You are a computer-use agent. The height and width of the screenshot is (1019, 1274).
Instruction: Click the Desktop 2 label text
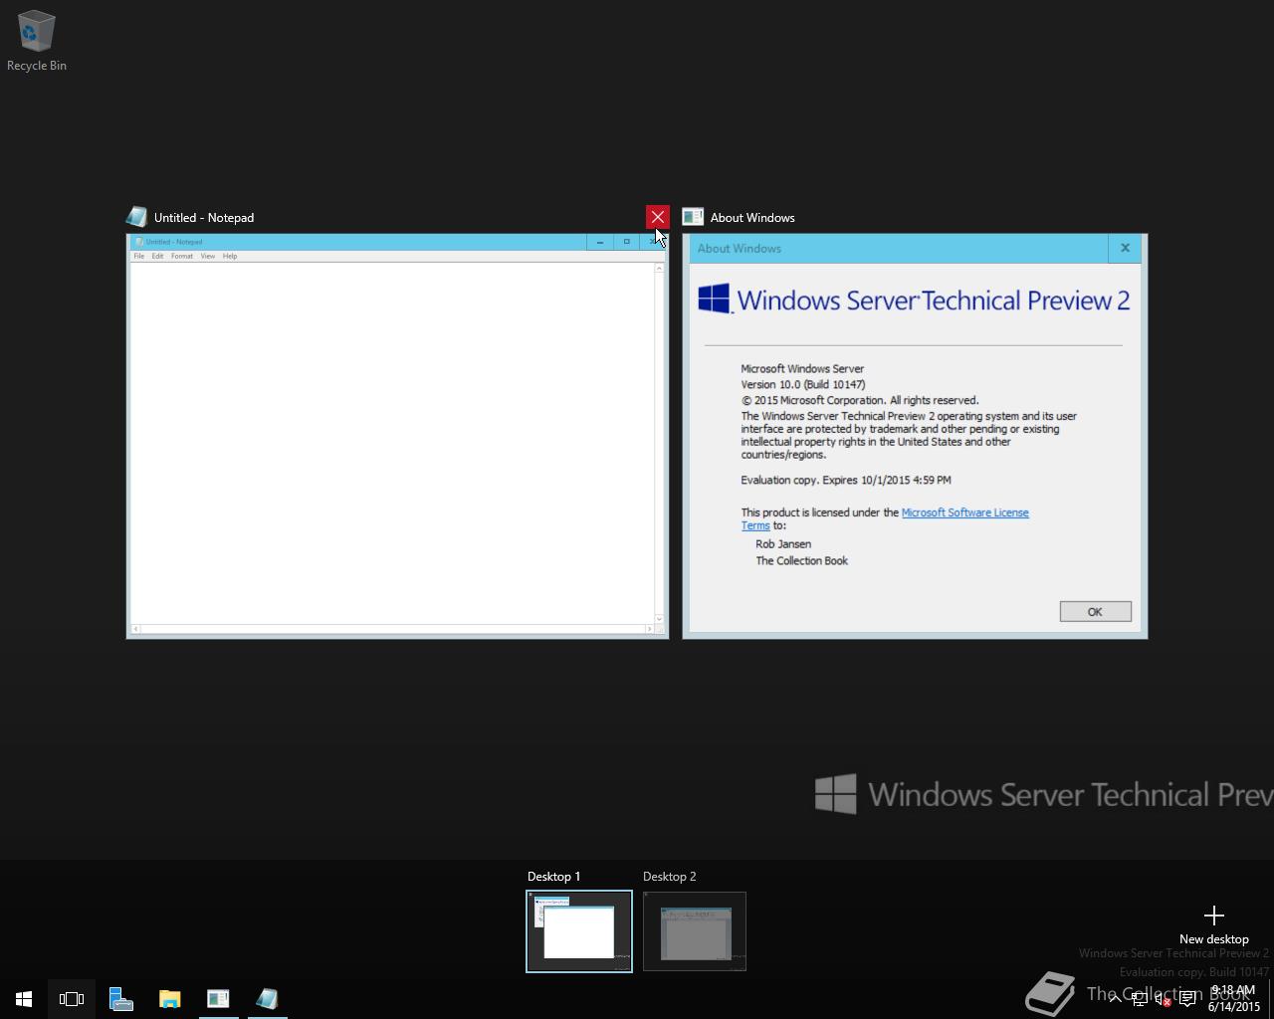[x=669, y=877]
